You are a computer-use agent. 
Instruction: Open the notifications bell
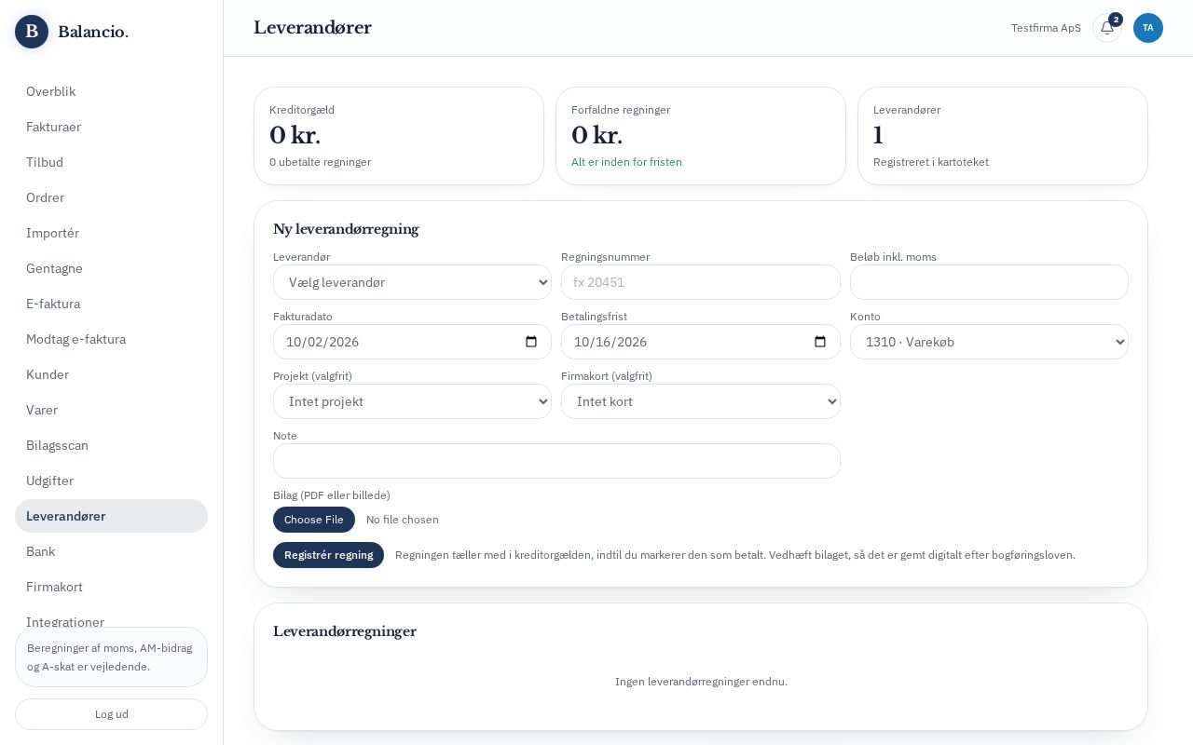pos(1107,28)
